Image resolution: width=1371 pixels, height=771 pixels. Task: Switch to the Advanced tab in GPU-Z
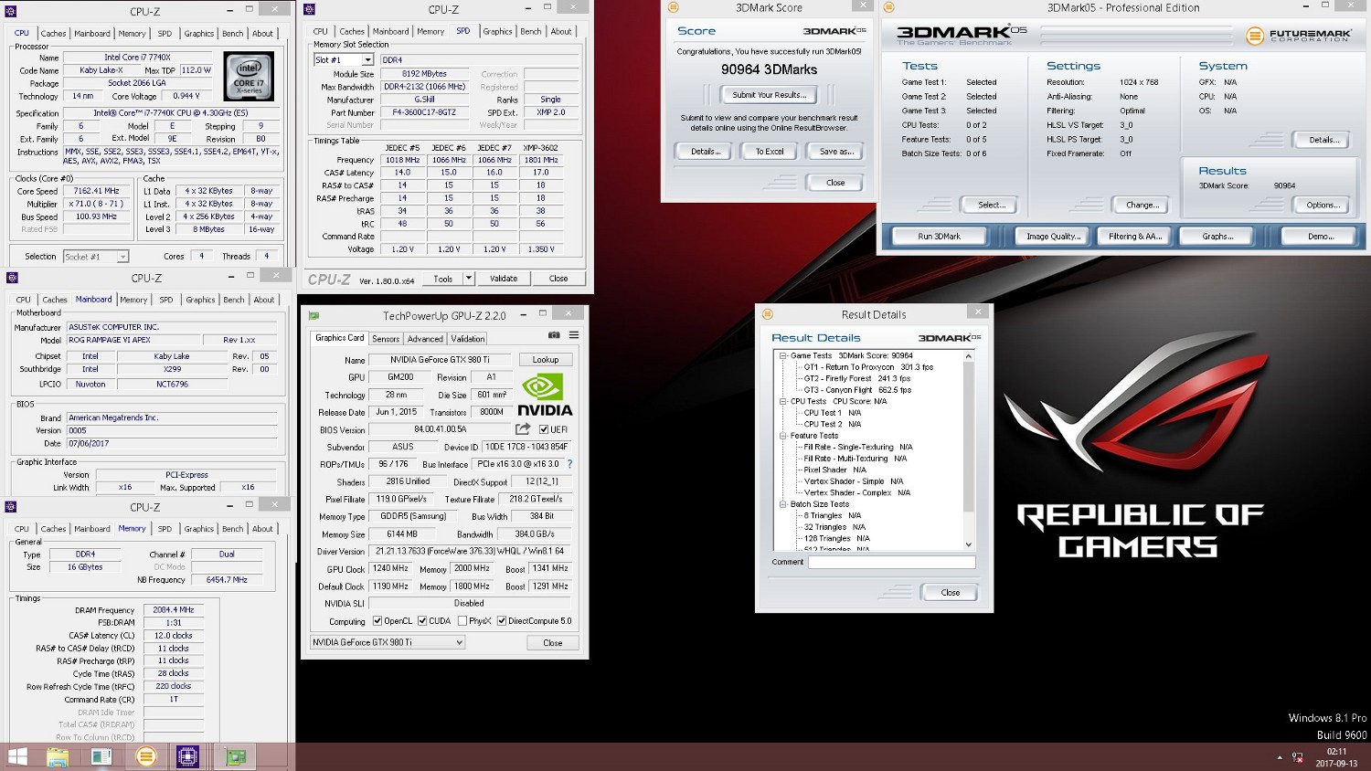point(425,338)
